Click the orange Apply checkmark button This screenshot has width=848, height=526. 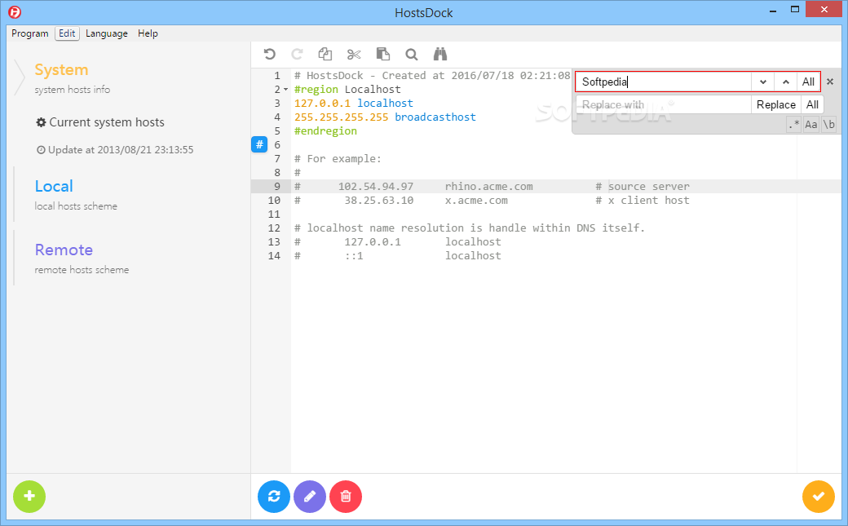pyautogui.click(x=819, y=497)
